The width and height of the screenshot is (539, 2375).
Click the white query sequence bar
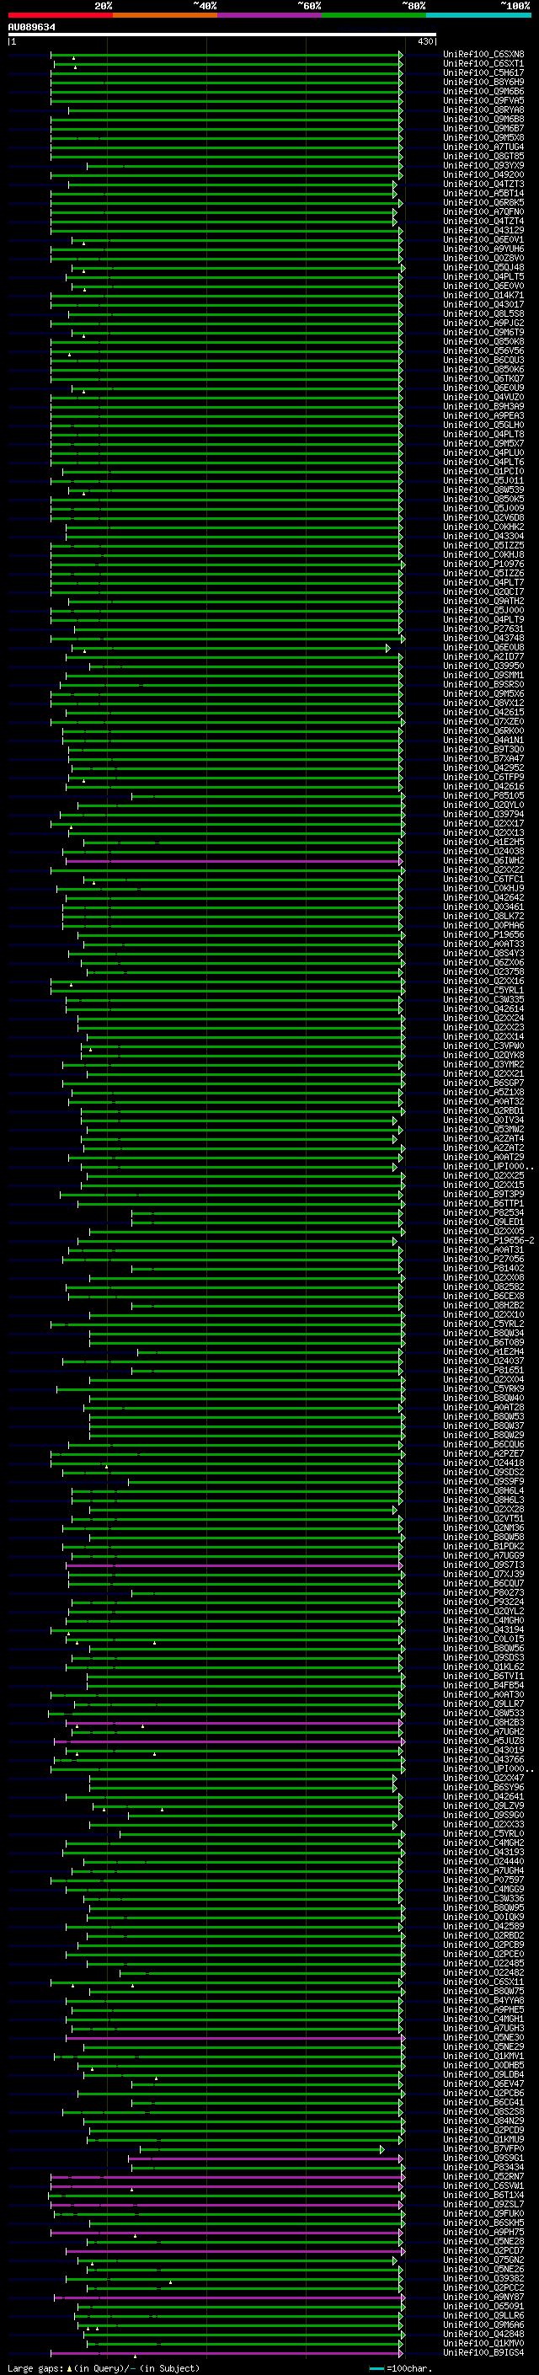coord(222,34)
